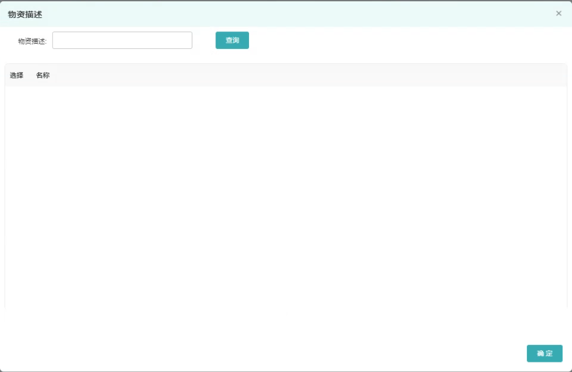Click the 名称 column header
This screenshot has height=372, width=572.
pyautogui.click(x=42, y=75)
